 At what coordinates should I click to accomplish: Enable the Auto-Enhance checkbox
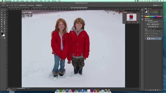(x=27, y=5)
